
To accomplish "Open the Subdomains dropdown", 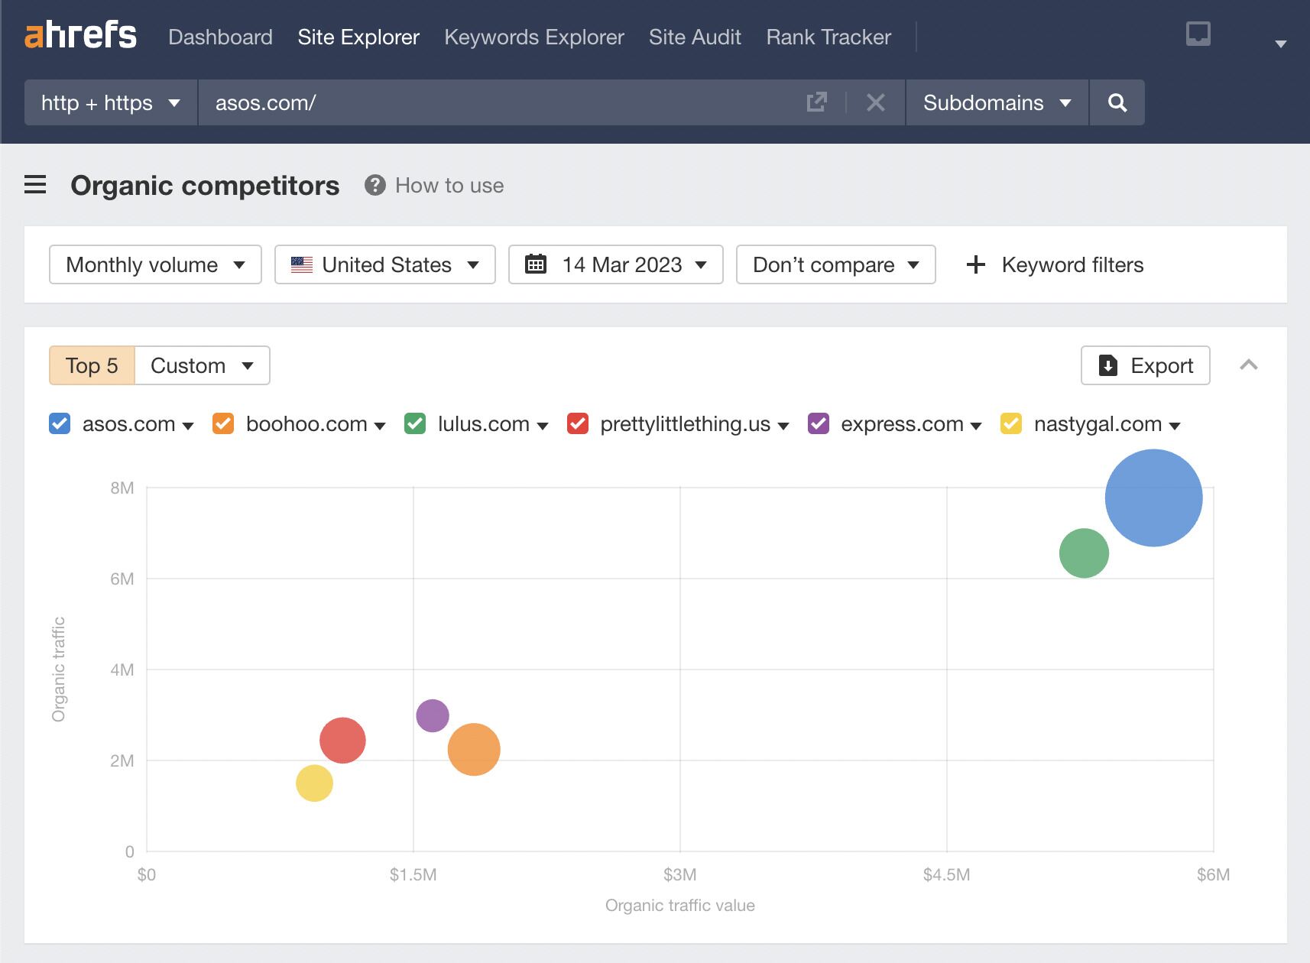I will pos(996,102).
